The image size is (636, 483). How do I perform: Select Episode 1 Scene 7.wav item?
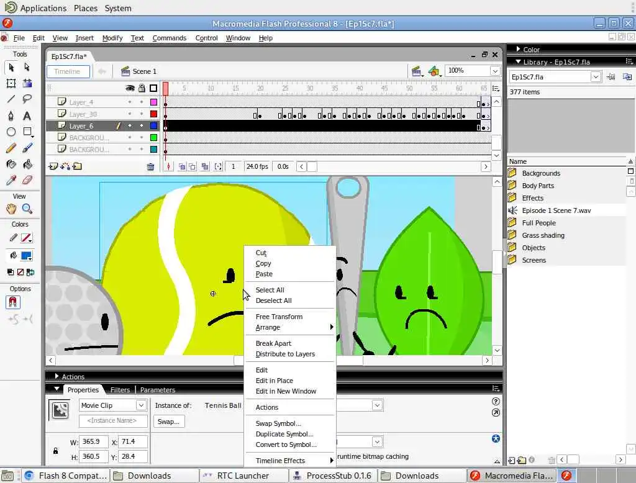556,210
